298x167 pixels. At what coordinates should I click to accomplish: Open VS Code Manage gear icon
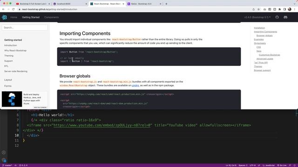pos(4,160)
